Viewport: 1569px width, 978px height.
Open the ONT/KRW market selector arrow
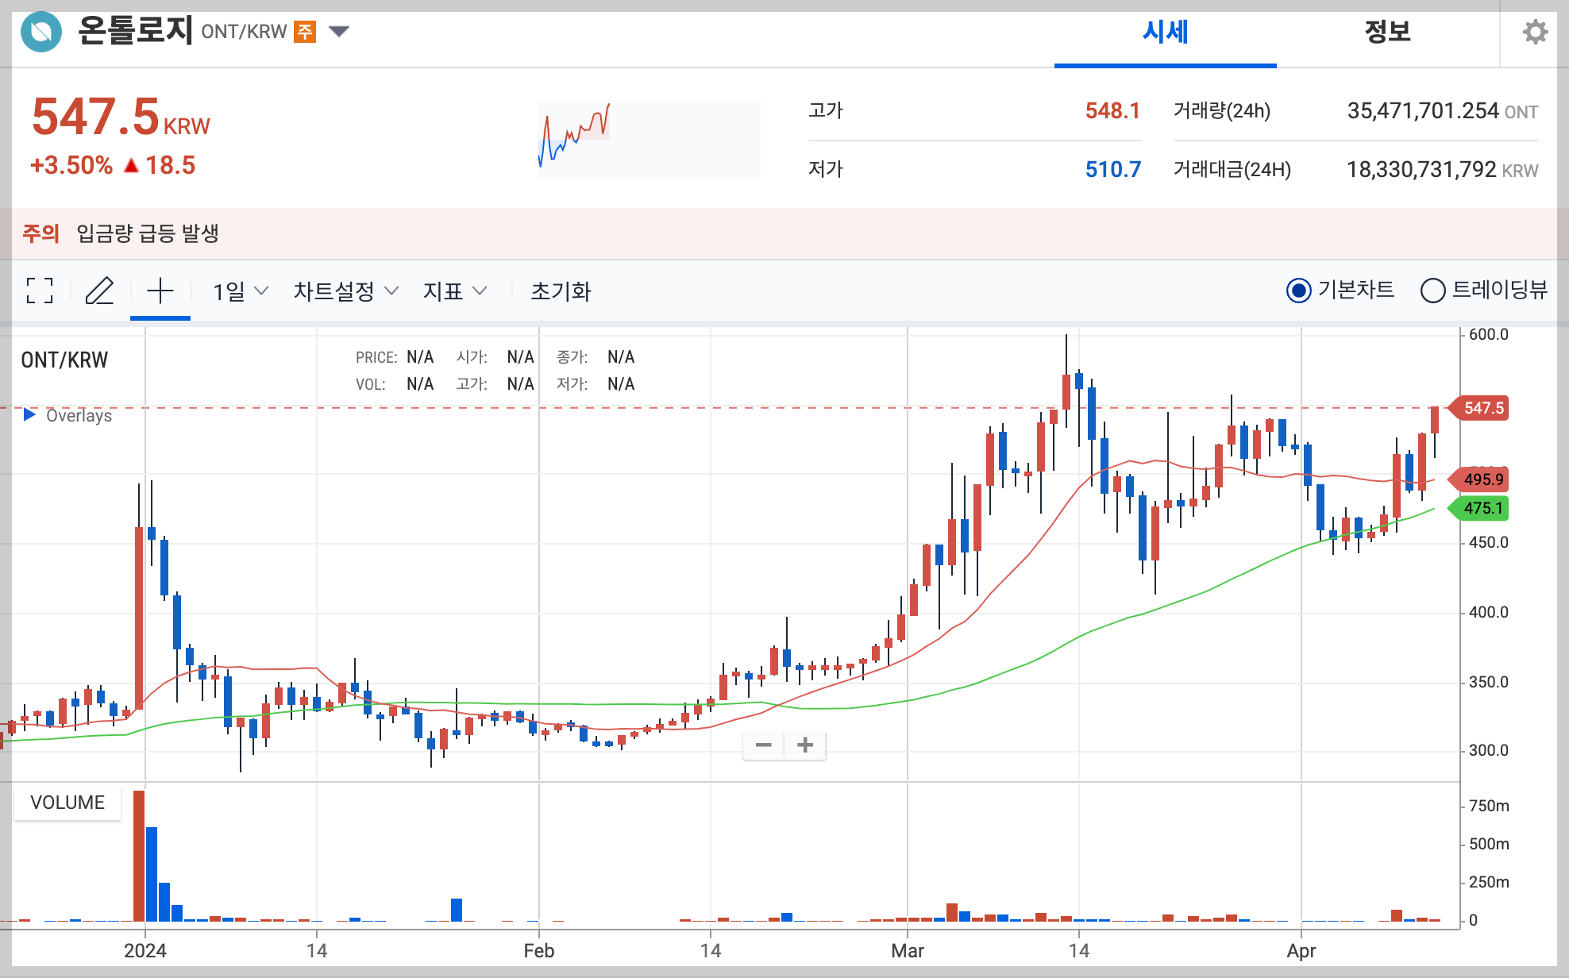(339, 32)
